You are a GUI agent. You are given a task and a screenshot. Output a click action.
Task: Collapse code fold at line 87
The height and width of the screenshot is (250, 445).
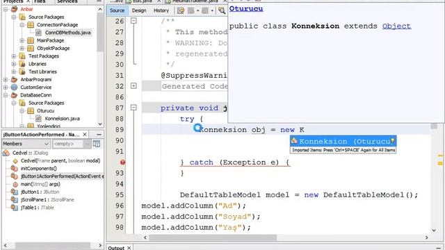tap(133, 108)
